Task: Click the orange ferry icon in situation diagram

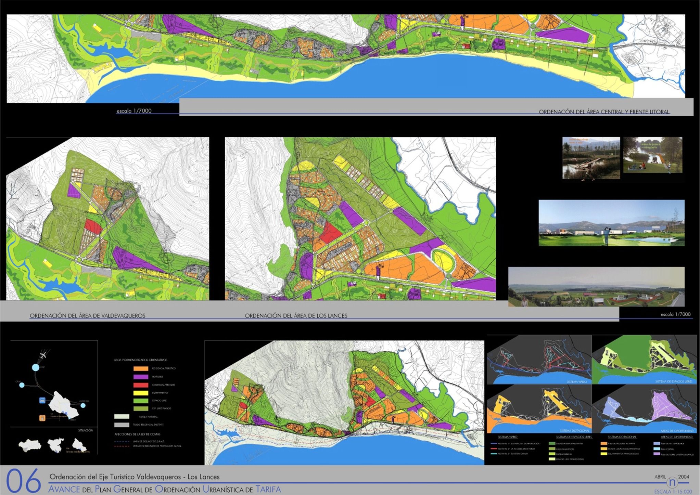Action: pos(42,418)
